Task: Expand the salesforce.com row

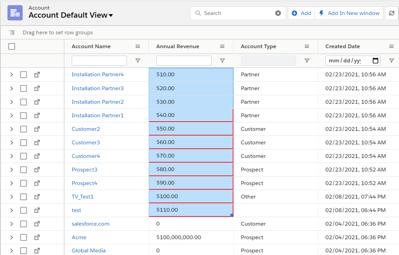Action: click(11, 224)
